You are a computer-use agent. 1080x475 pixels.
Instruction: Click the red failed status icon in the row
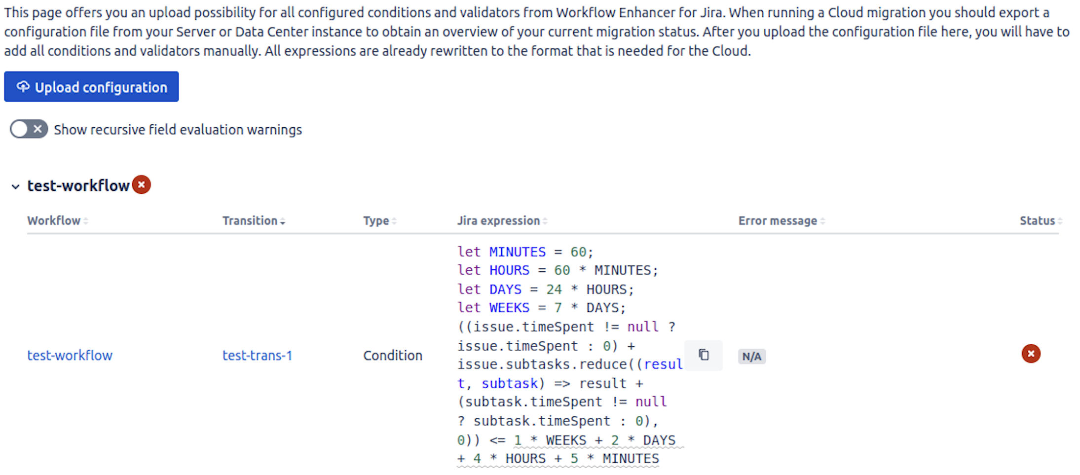click(x=1031, y=354)
